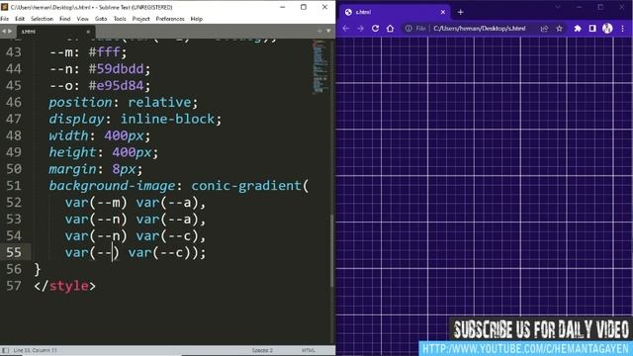
Task: Toggle Chrome side panel icon
Action: click(592, 29)
